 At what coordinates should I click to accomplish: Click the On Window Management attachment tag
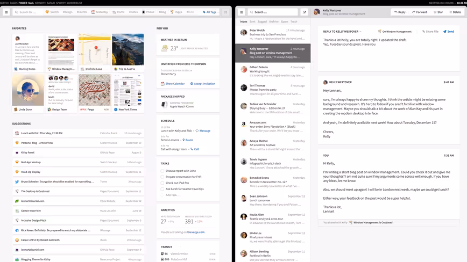coord(394,32)
